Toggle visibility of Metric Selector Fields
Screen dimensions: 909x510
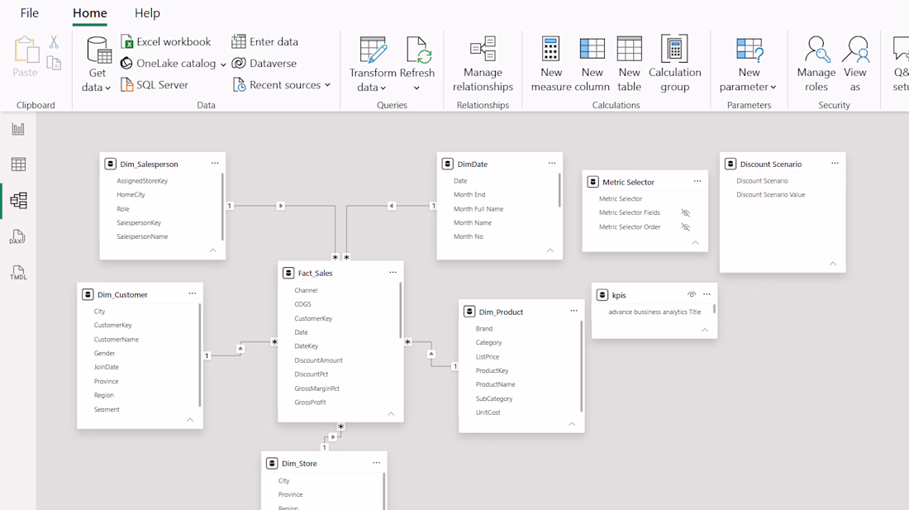[685, 212]
